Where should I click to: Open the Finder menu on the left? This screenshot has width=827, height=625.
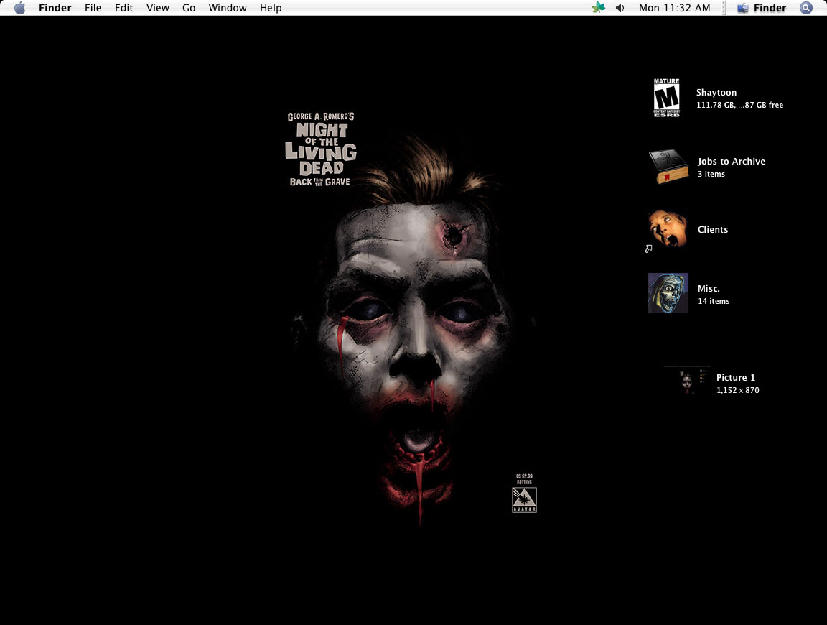(x=55, y=8)
